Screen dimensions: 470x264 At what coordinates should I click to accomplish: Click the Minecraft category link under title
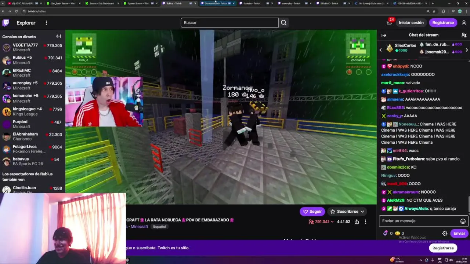[x=139, y=227]
